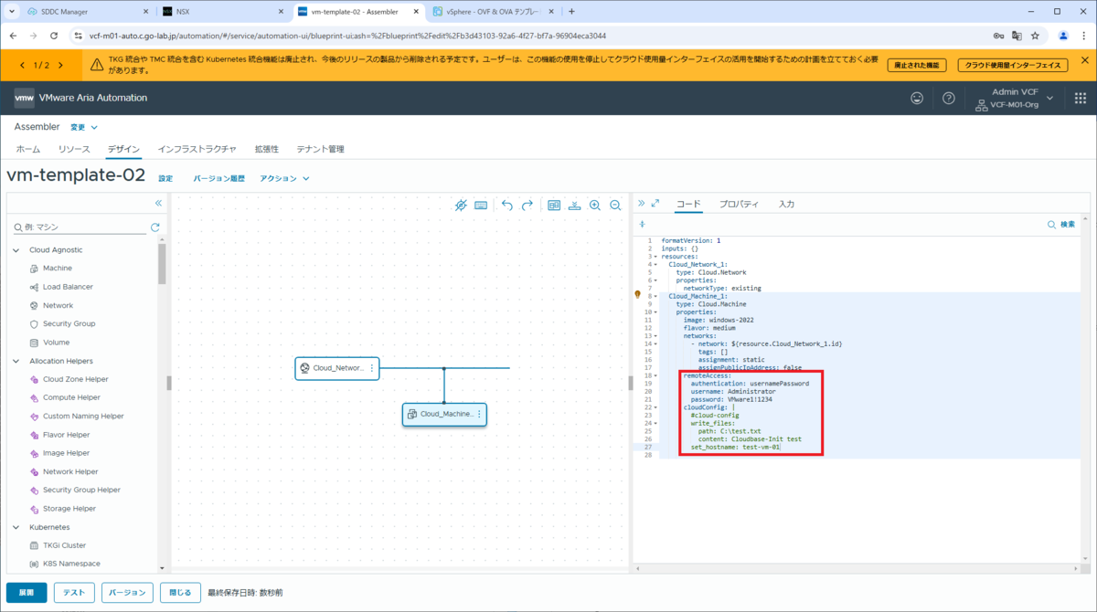Fold the cloudConfig block at line 22
This screenshot has height=612, width=1097.
tap(655, 407)
